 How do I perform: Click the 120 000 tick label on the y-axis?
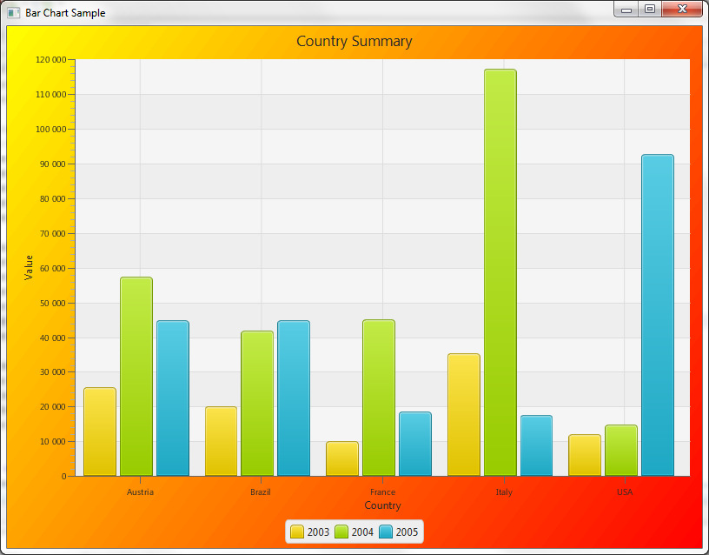(50, 60)
